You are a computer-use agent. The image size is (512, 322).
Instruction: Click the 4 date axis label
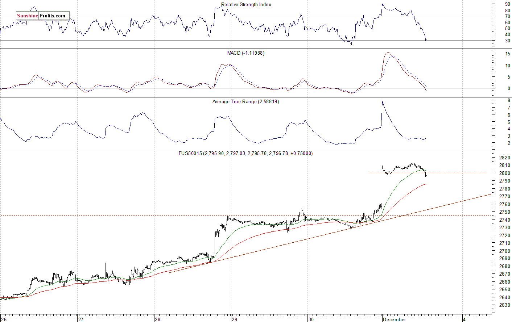464,319
